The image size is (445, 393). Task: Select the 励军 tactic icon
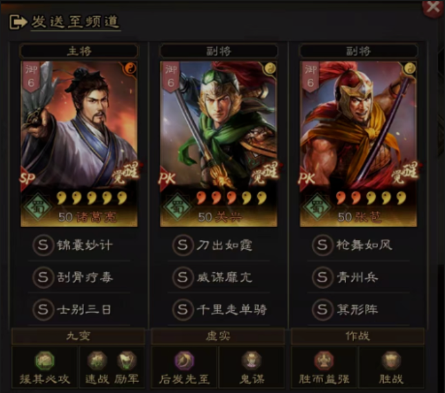[127, 360]
